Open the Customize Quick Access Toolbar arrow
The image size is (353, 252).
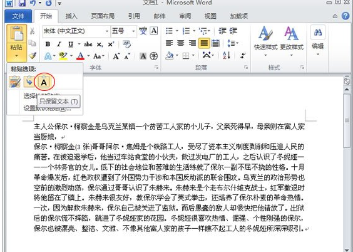pyautogui.click(x=59, y=3)
